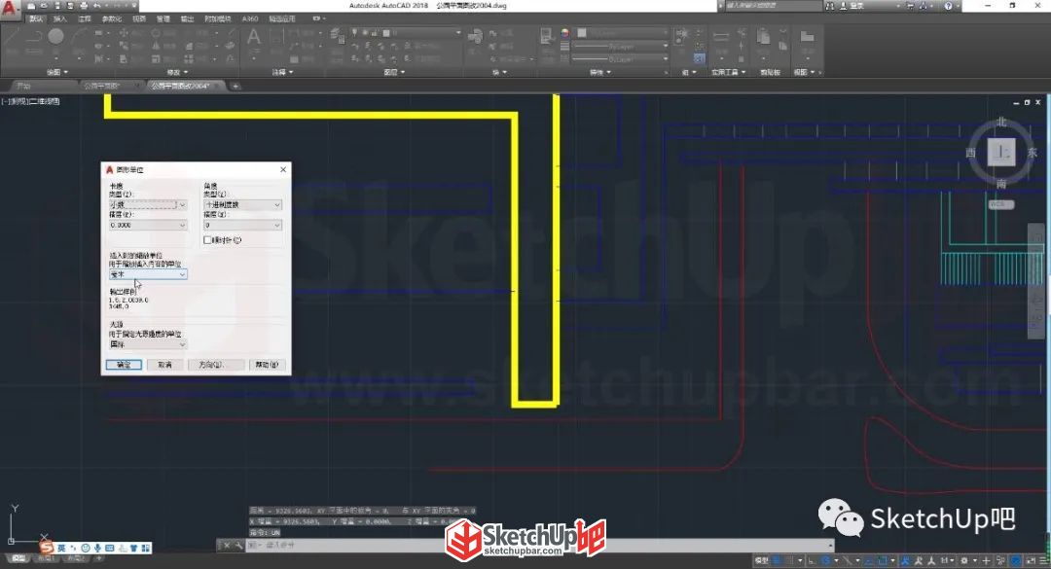Viewport: 1051px width, 569px height.
Task: Toggle 英 language mode in Sogou toolbar
Action: tap(61, 549)
